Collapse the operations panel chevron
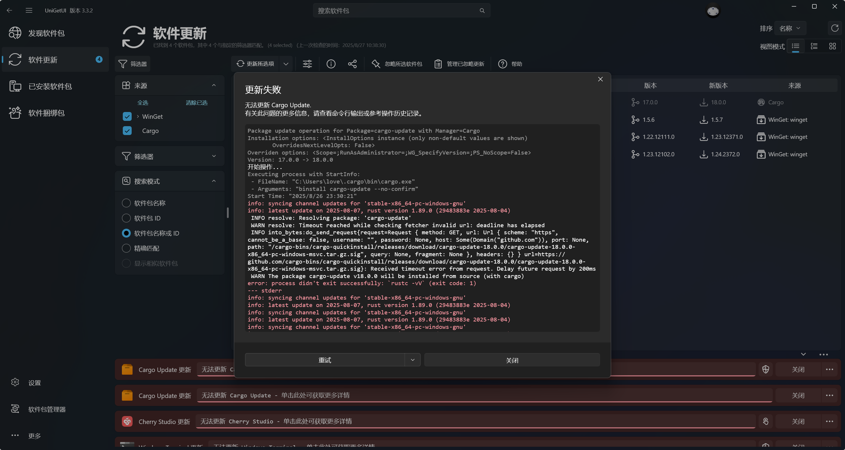 point(803,354)
